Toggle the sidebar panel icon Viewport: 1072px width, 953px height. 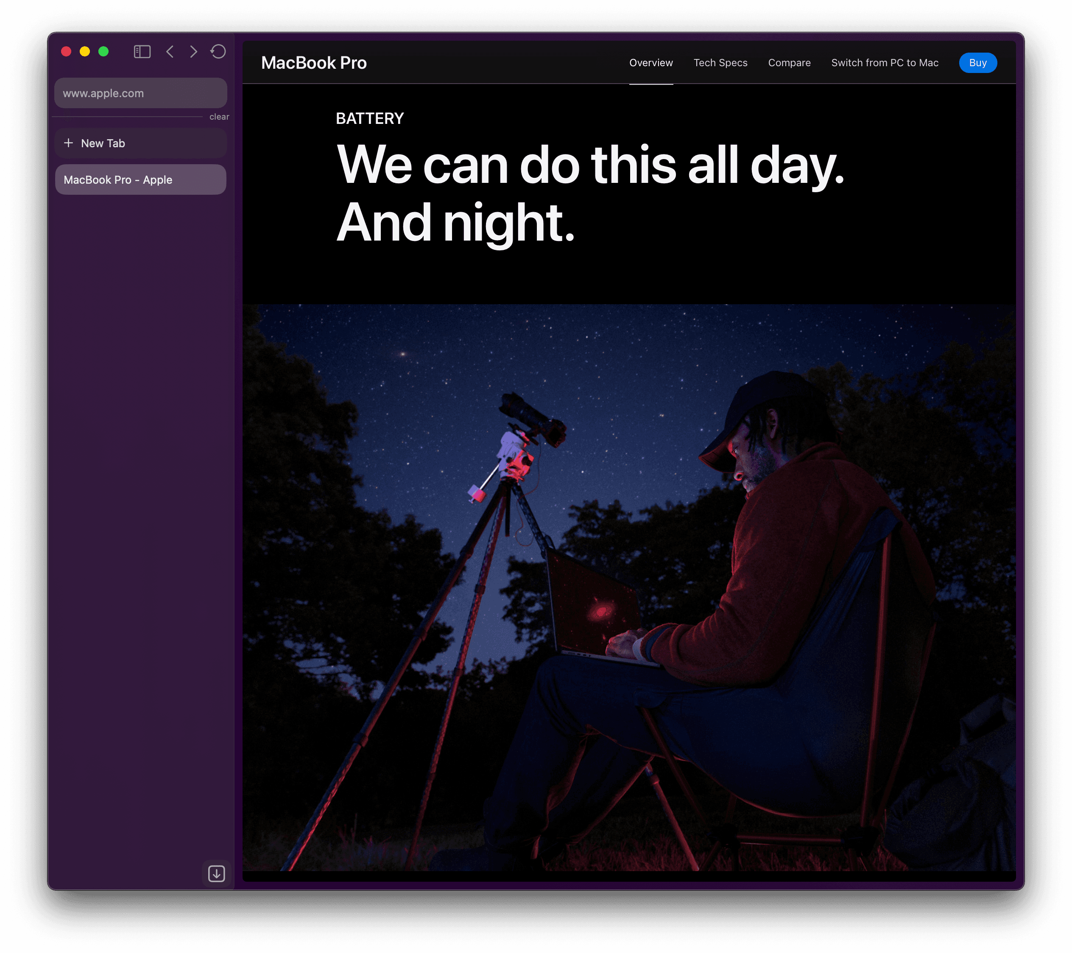coord(142,51)
